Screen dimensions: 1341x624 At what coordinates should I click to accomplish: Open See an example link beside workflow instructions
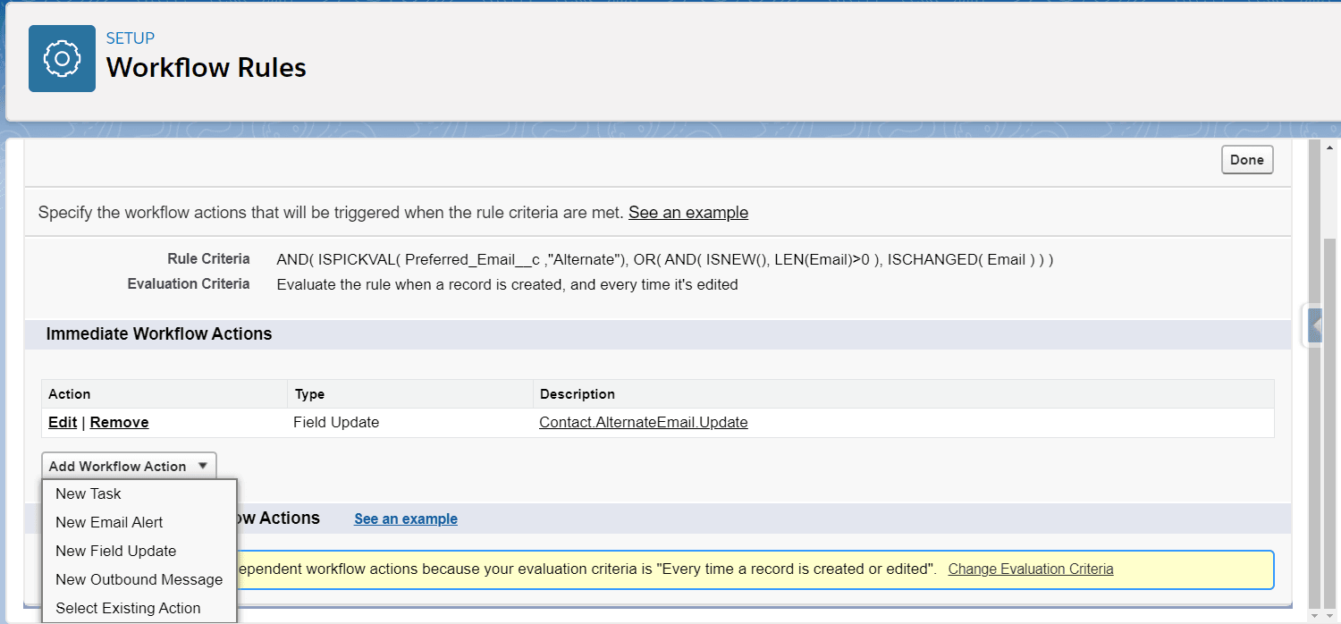click(687, 213)
